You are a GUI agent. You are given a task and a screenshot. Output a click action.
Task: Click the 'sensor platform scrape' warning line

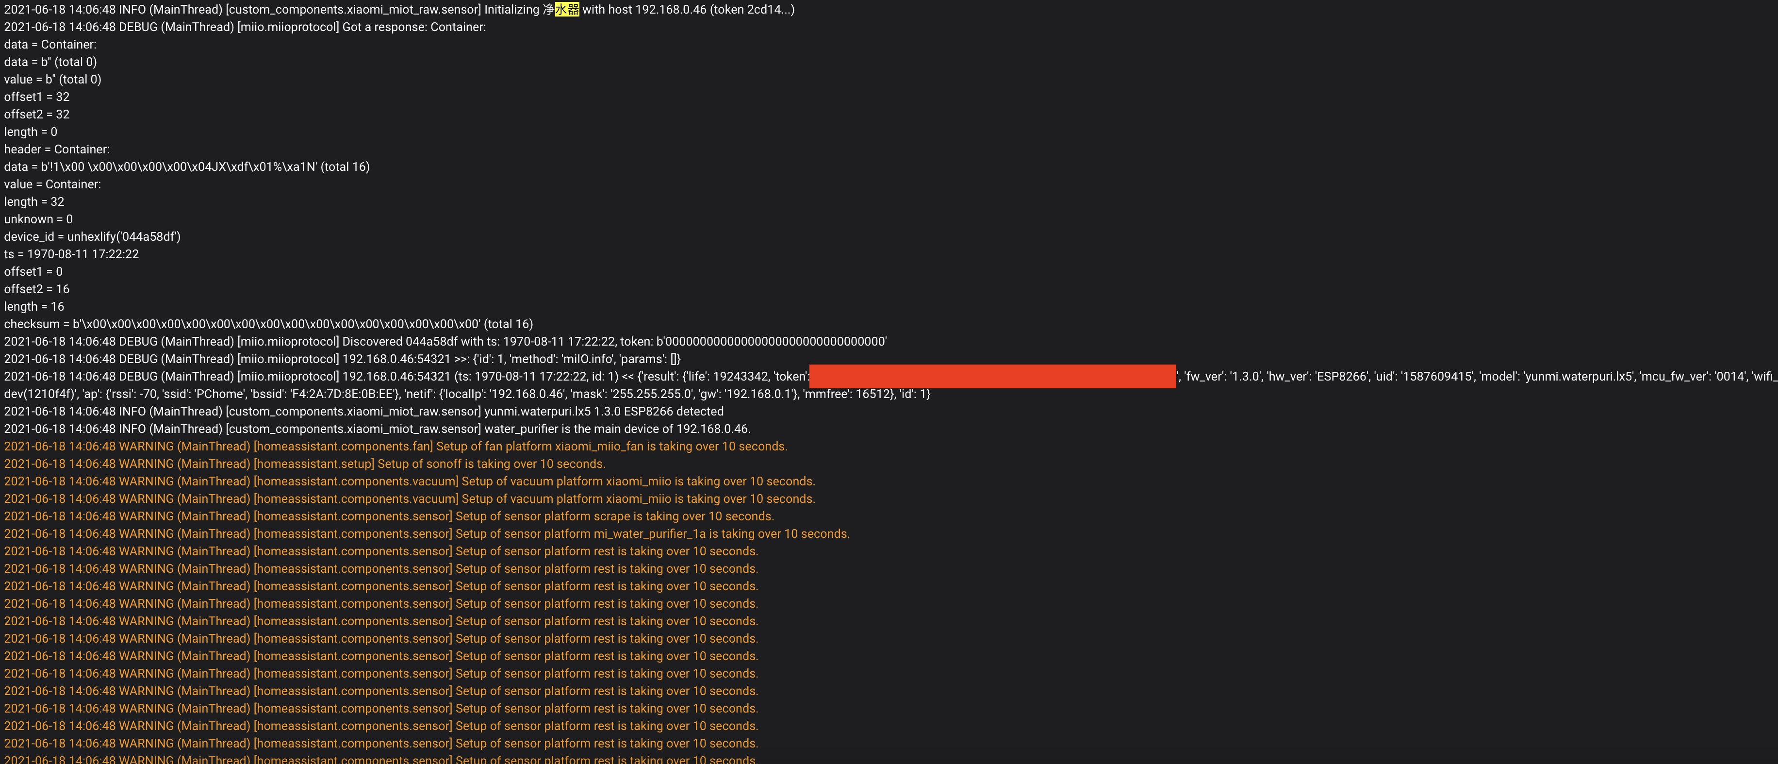[389, 516]
